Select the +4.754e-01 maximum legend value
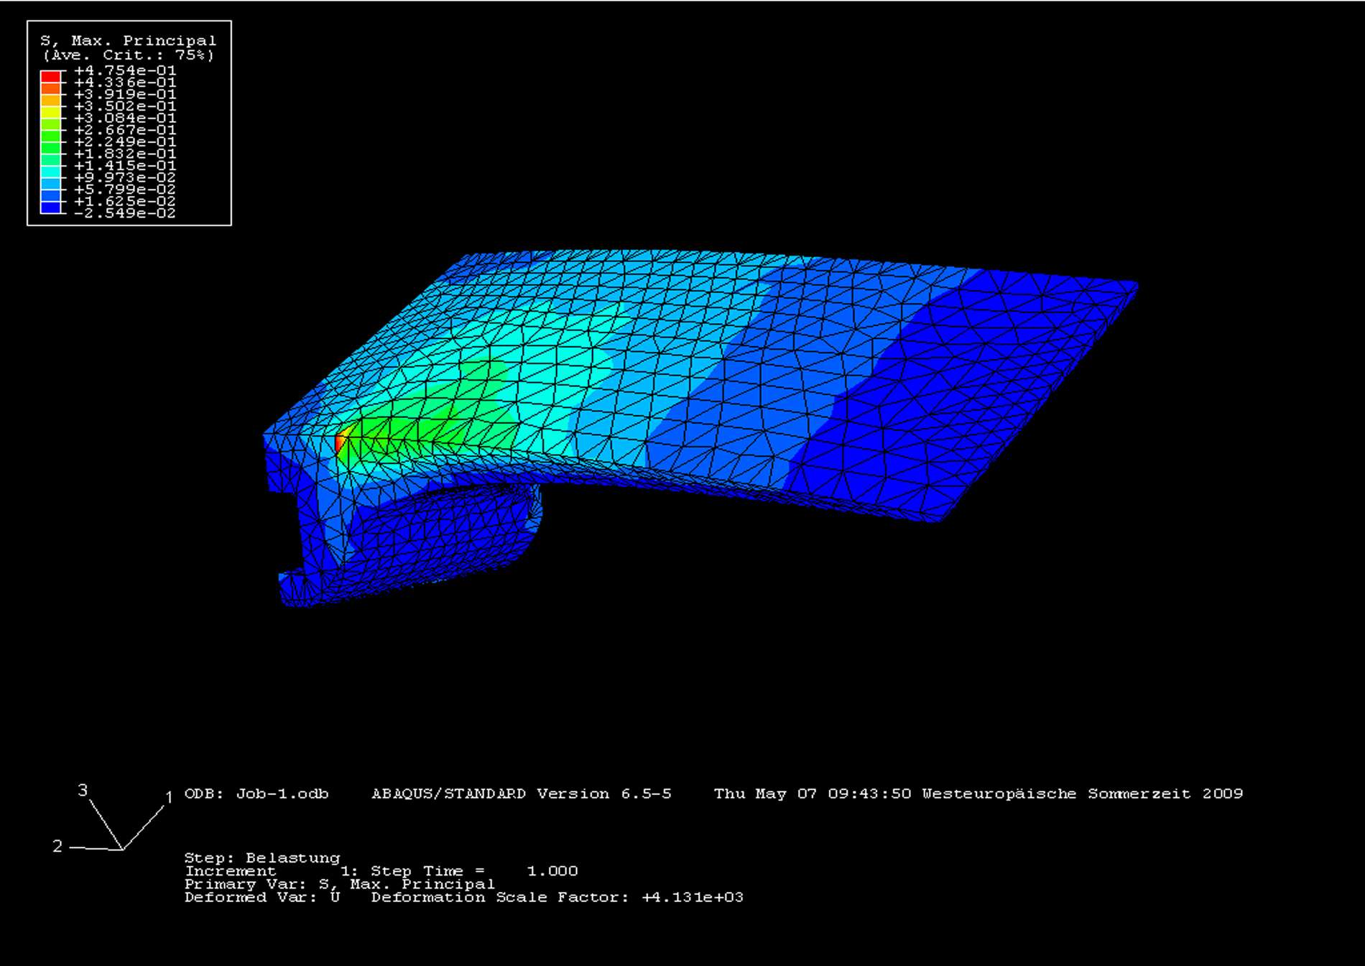 coord(124,70)
